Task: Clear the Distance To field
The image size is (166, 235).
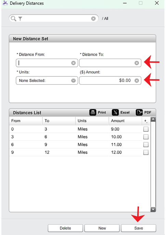Action: [137, 63]
